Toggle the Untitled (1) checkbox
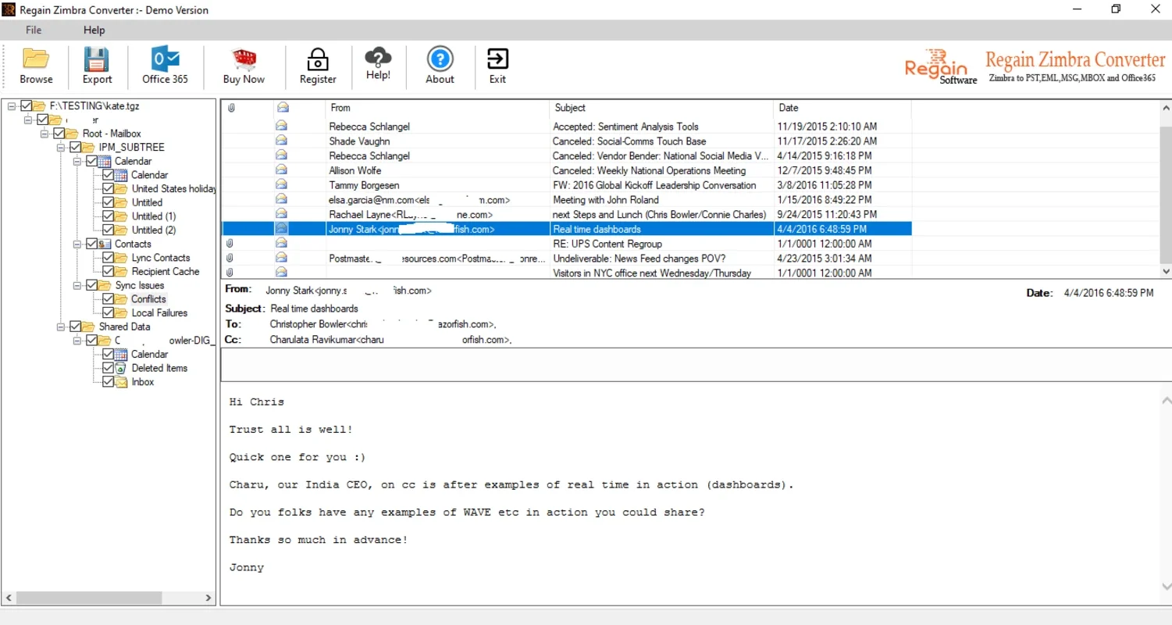1172x625 pixels. [109, 216]
